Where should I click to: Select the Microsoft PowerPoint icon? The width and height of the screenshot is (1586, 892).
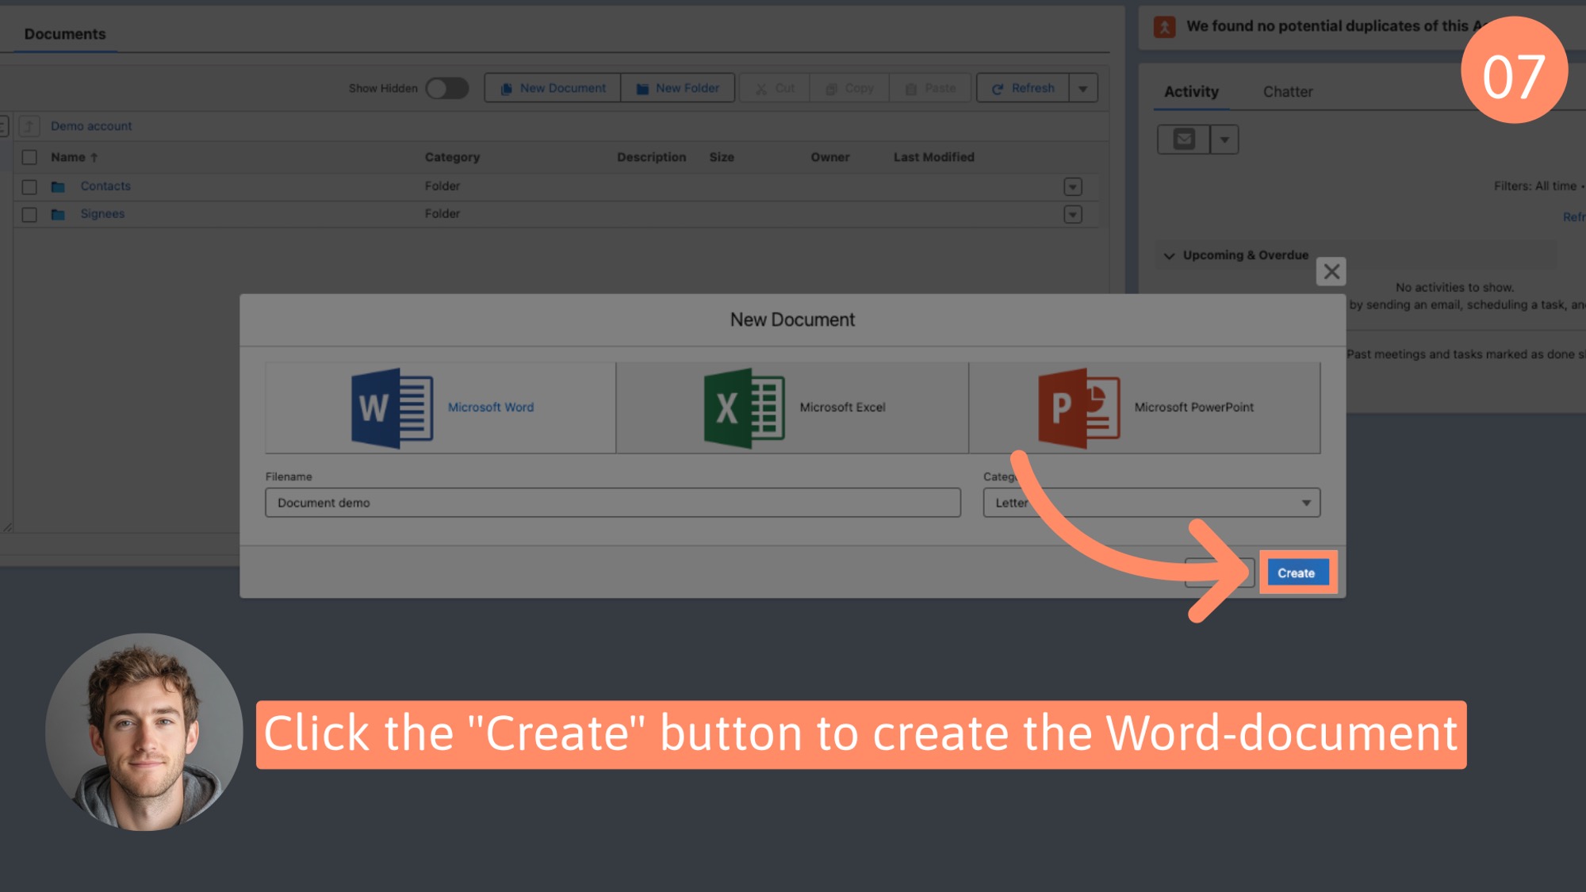coord(1079,408)
